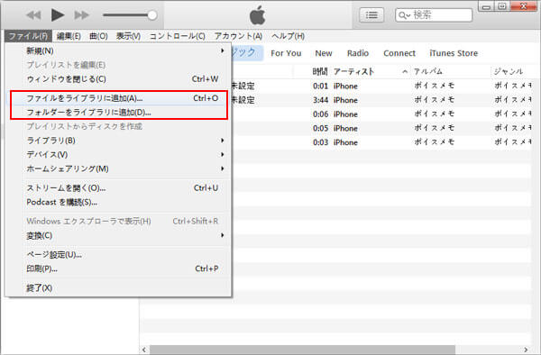Click the horizontal scrollbar left arrow
Screen dimensions: 541x355
click(144, 350)
